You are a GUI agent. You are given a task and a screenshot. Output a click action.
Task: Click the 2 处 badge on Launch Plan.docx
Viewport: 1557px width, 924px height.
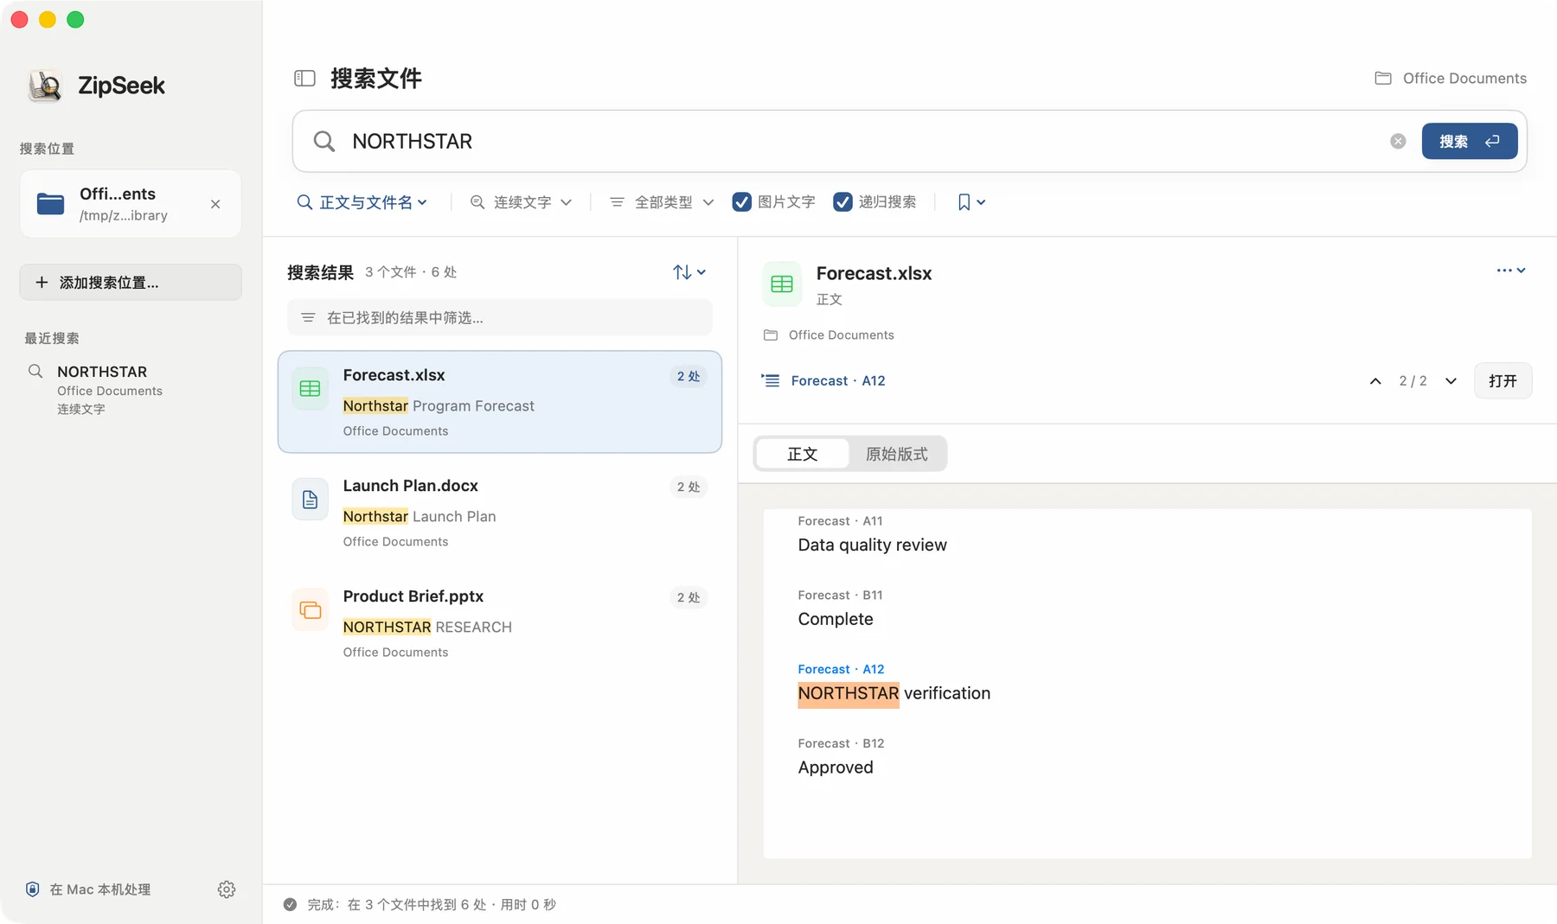pyautogui.click(x=689, y=487)
